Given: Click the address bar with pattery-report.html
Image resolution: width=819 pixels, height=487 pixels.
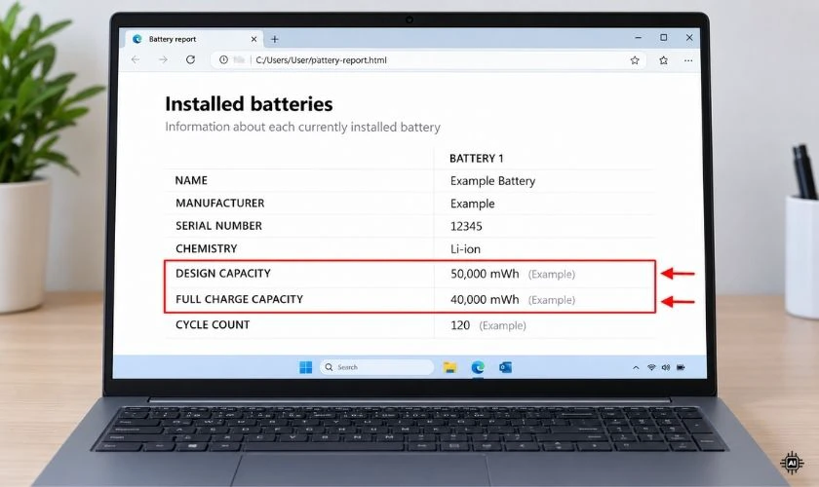Looking at the screenshot, I should tap(428, 60).
